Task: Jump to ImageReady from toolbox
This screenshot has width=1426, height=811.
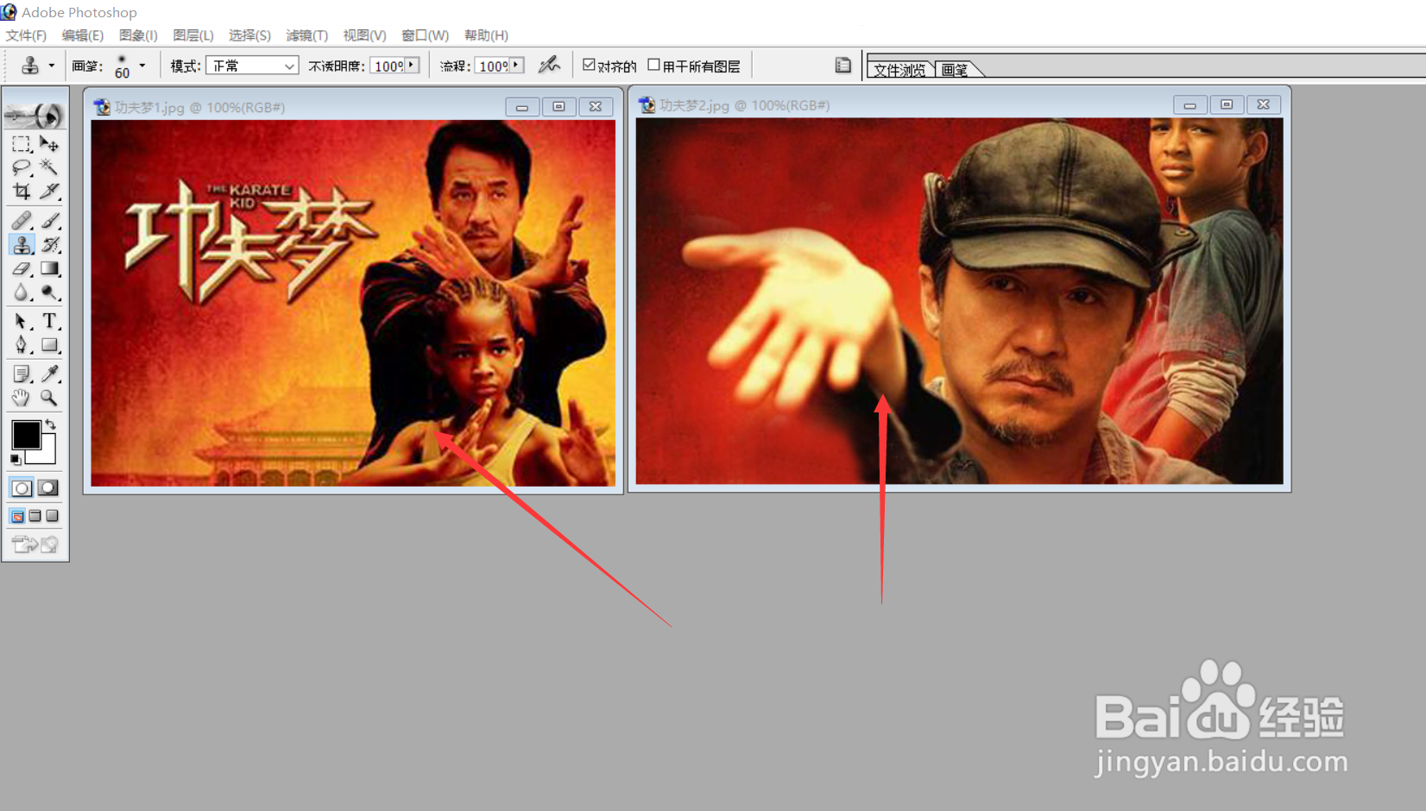Action: click(35, 544)
